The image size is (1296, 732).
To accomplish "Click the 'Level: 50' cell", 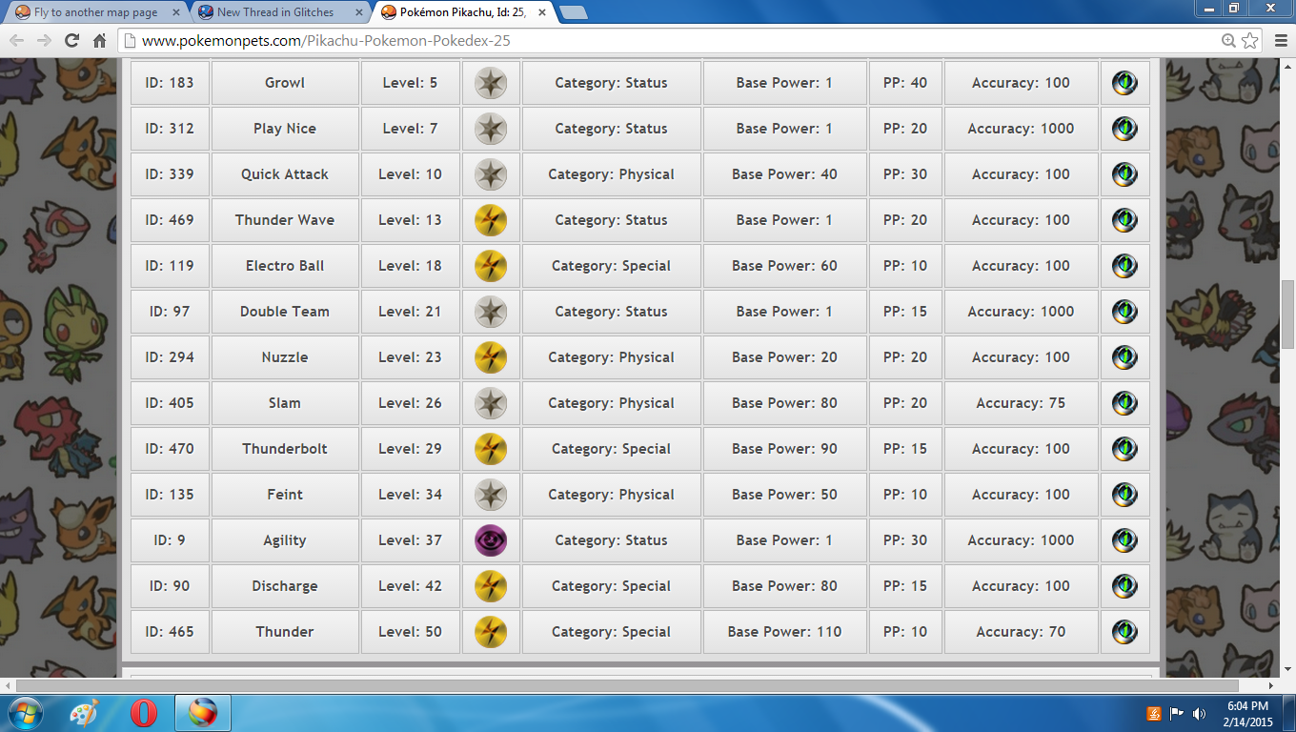I will 411,632.
